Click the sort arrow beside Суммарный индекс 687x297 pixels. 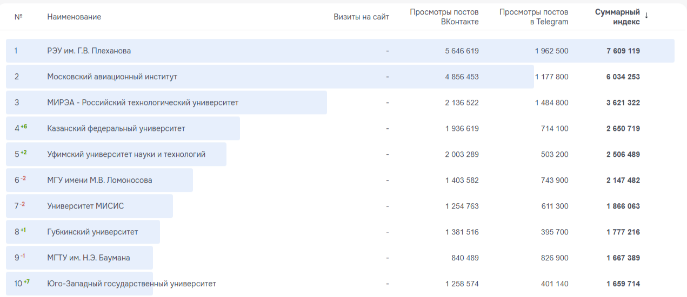[x=646, y=16]
